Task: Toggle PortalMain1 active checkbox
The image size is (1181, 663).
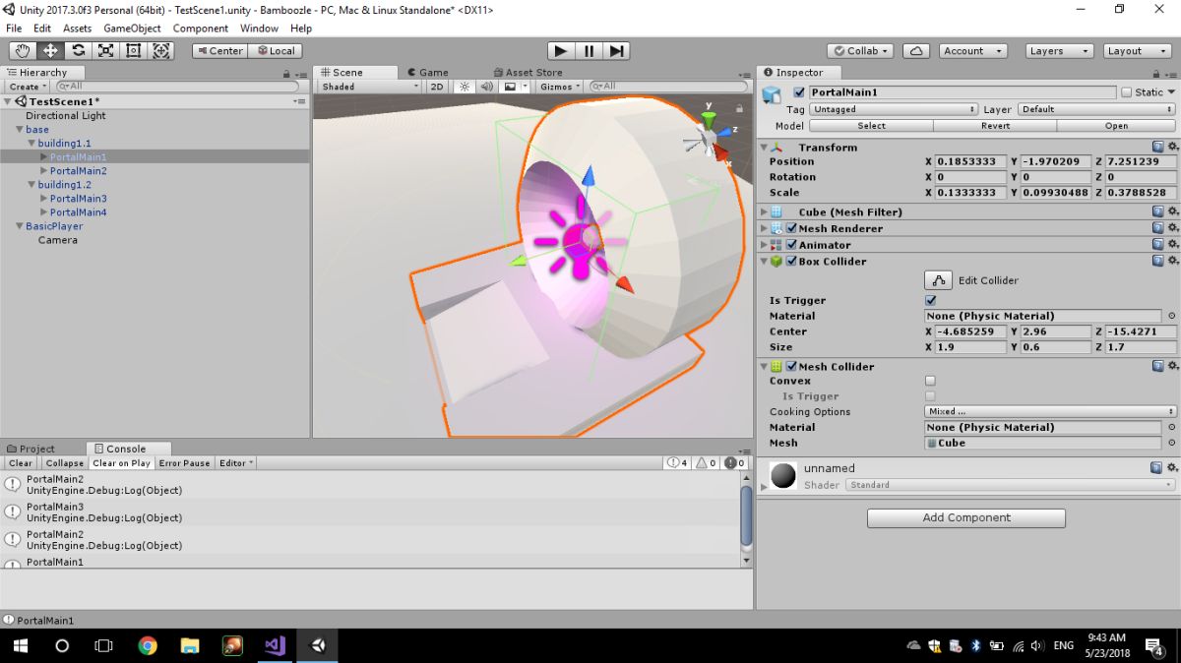Action: click(799, 92)
